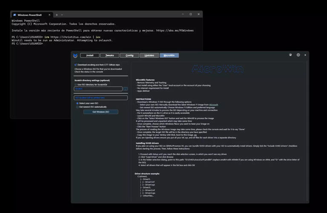Click the Apps debloat feature line
This screenshot has height=213, width=327.
[143, 91]
